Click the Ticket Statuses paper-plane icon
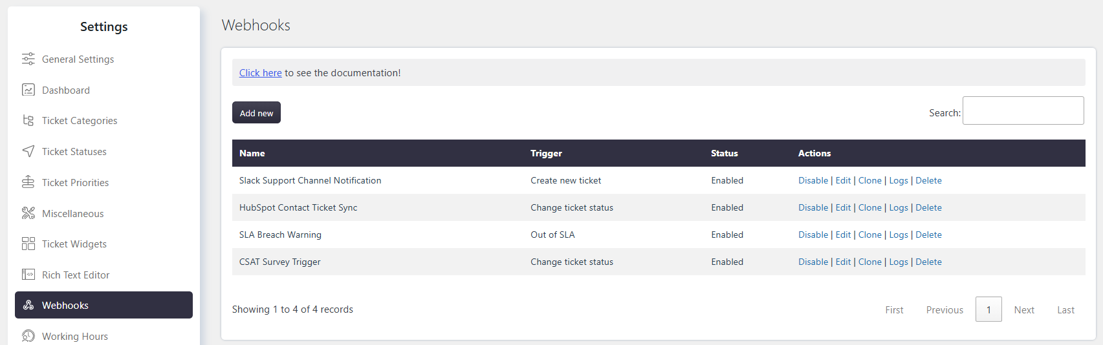This screenshot has height=345, width=1103. click(28, 151)
